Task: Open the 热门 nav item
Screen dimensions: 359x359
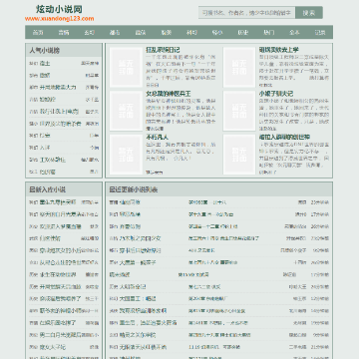Action: click(268, 33)
